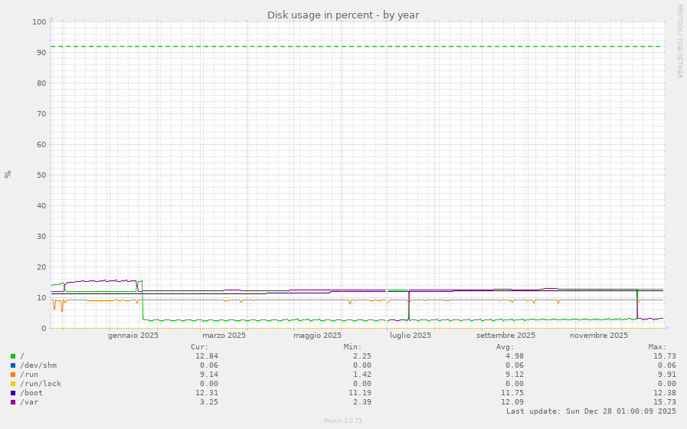687x429 pixels.
Task: Click the 'settembre 2025' x-axis label
Action: [x=505, y=336]
